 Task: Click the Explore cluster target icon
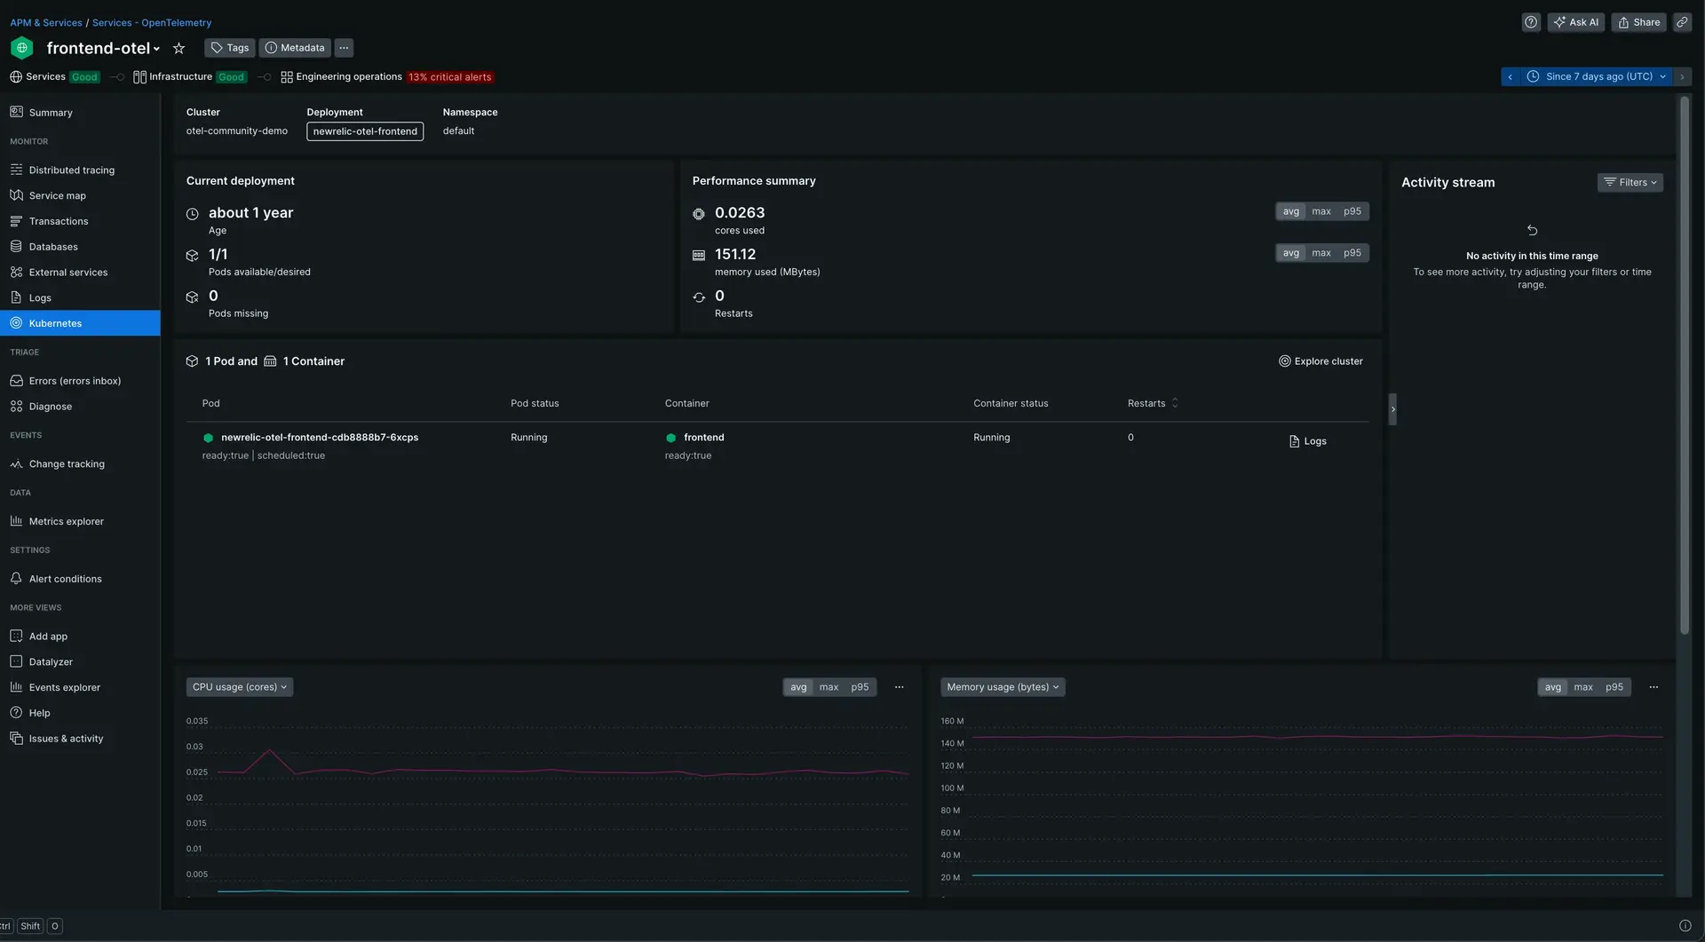point(1284,361)
